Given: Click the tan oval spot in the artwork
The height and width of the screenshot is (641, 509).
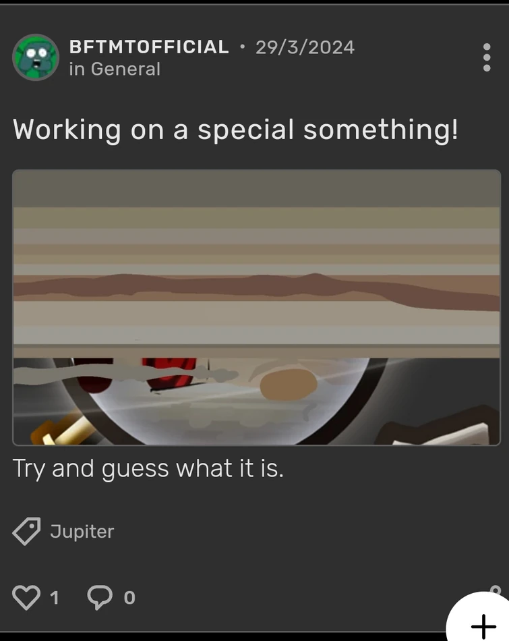Looking at the screenshot, I should (289, 385).
